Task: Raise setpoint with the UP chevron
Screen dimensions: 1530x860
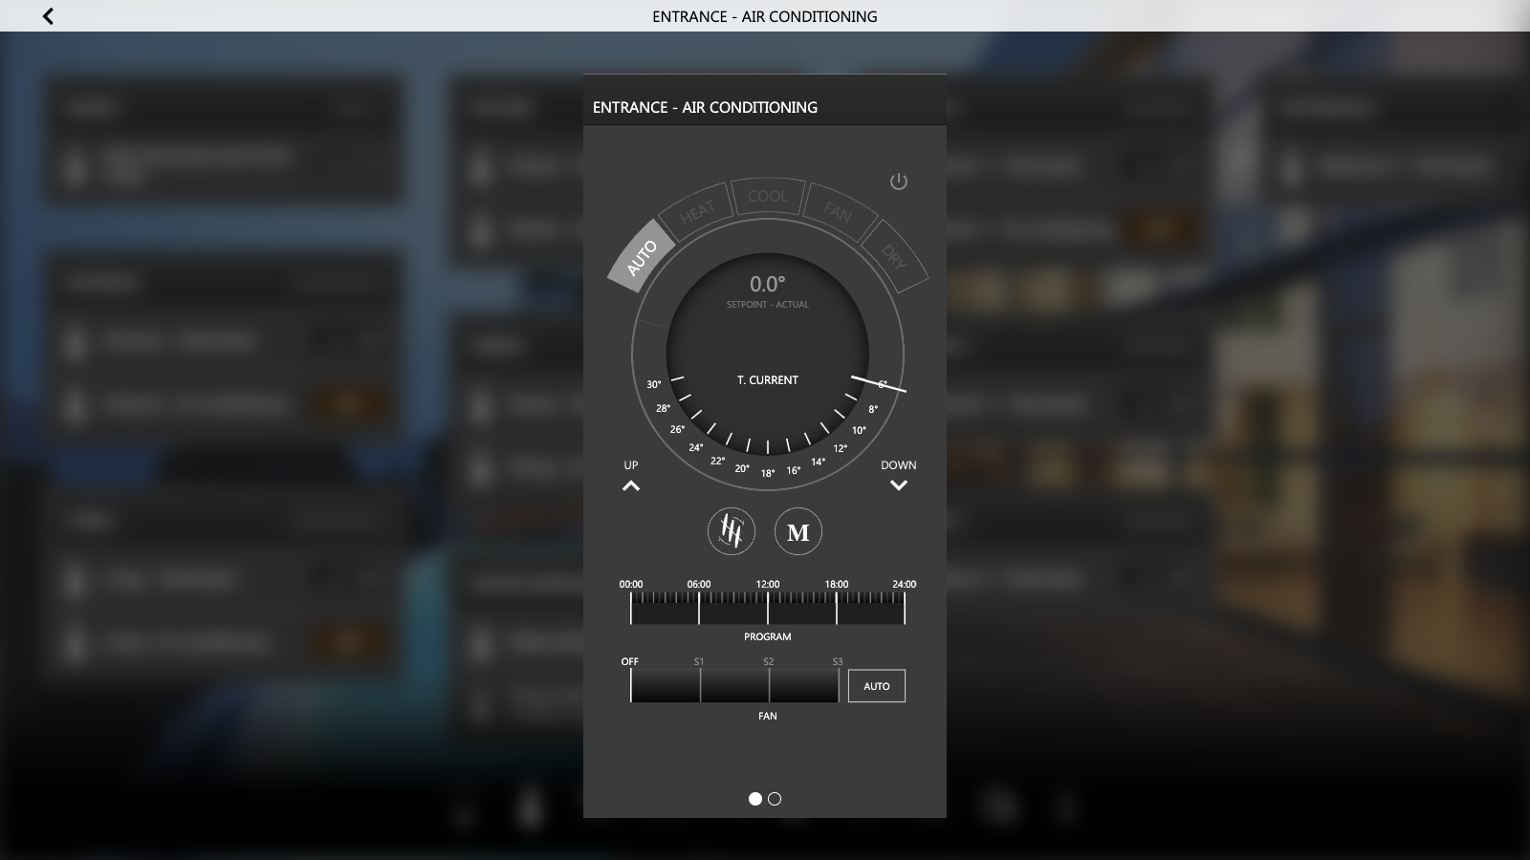Action: (x=631, y=485)
